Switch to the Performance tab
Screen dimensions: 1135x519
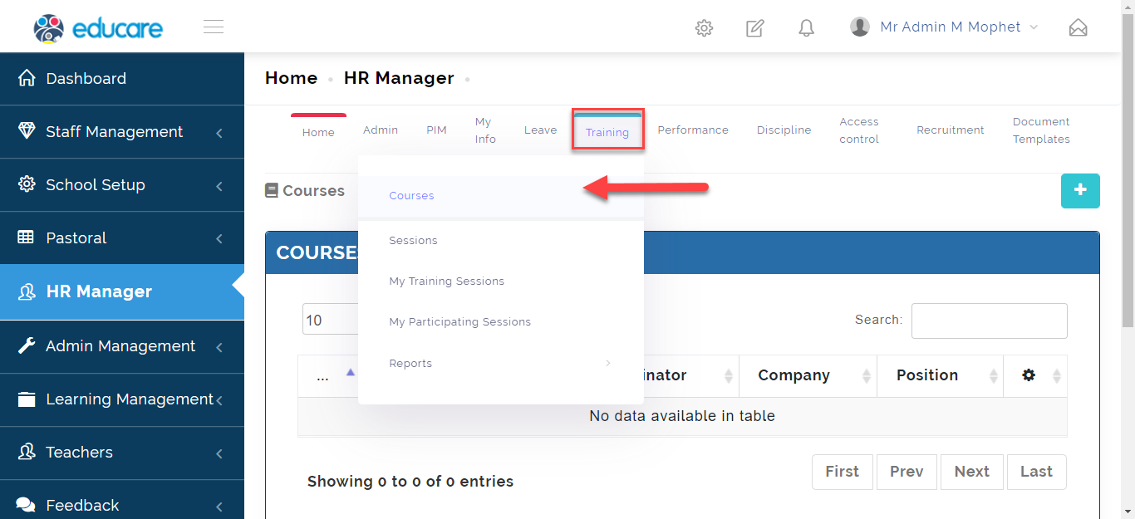pos(693,130)
